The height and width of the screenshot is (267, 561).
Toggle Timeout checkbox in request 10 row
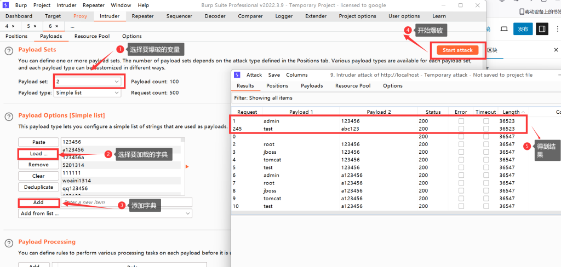point(486,206)
